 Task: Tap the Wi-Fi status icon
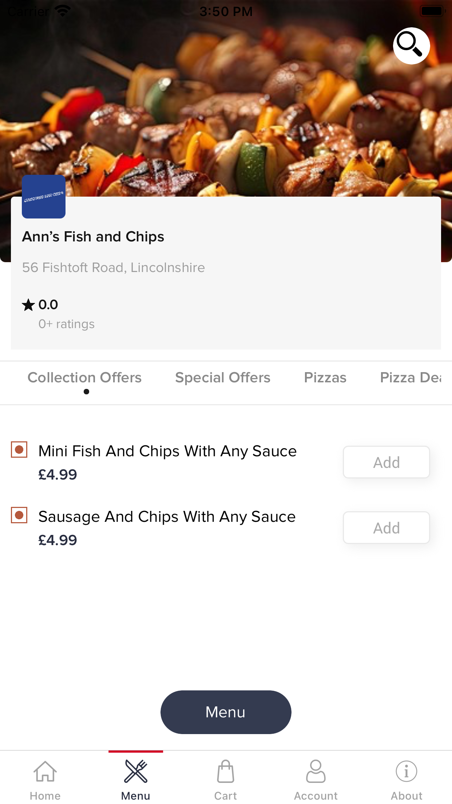pyautogui.click(x=63, y=11)
